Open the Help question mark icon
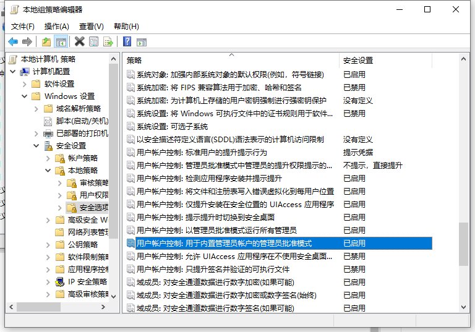The height and width of the screenshot is (332, 475). click(x=127, y=41)
